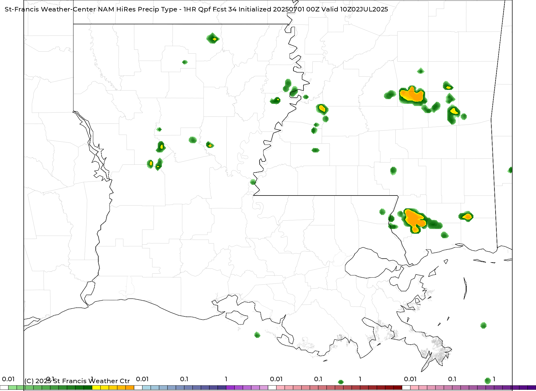Click the "0.1" label above the blue scale
The width and height of the screenshot is (536, 391).
point(184,379)
